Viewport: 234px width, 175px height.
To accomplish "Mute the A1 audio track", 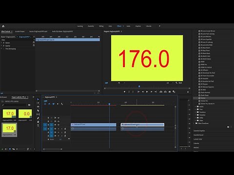I will (58, 129).
